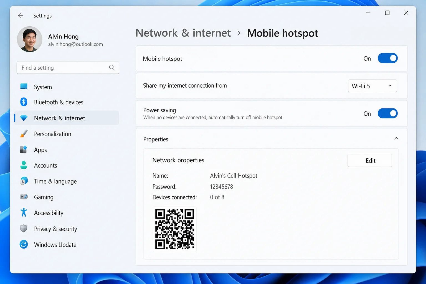
Task: Click the 0 of 8 devices value
Action: pos(217,197)
